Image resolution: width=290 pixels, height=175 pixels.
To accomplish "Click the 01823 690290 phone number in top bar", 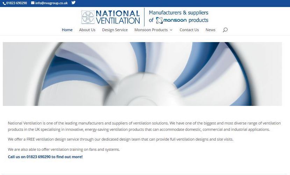I will 17,3.
